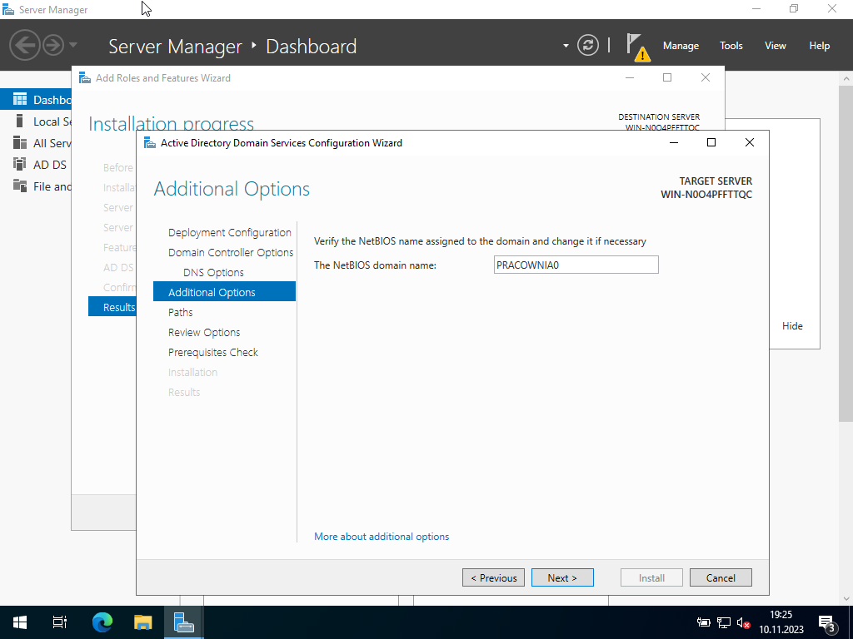Launch Microsoft Edge from taskbar
Image resolution: width=853 pixels, height=639 pixels.
[x=102, y=622]
